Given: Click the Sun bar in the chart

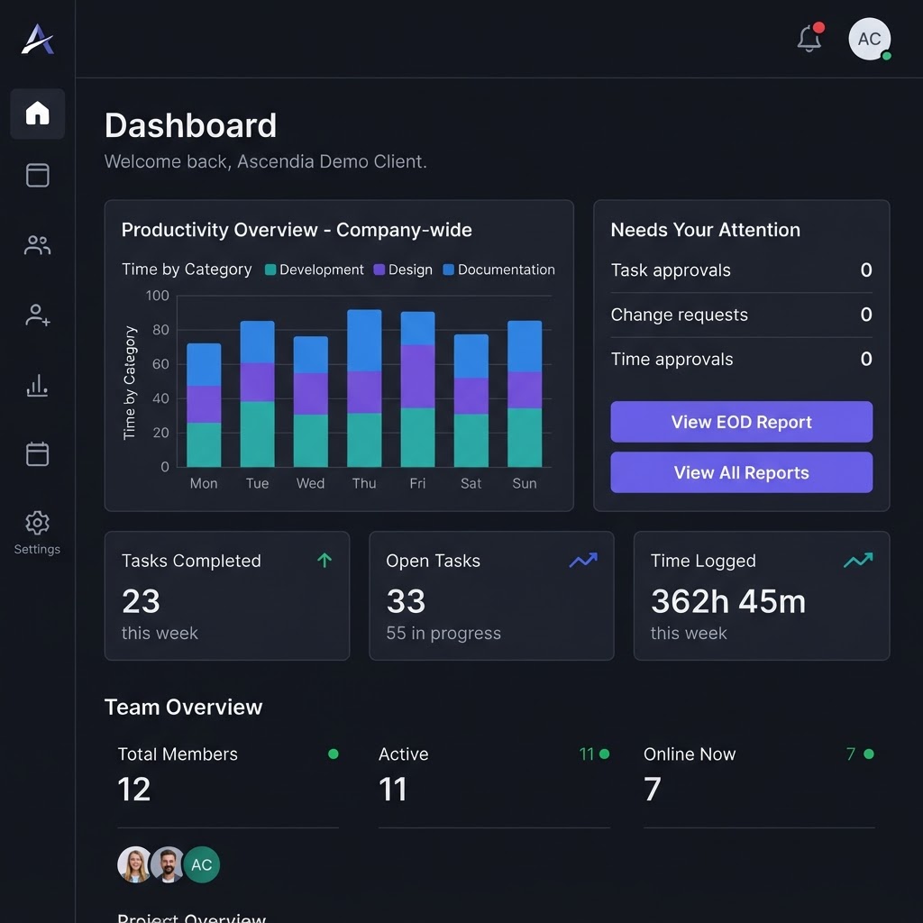Looking at the screenshot, I should (x=525, y=394).
